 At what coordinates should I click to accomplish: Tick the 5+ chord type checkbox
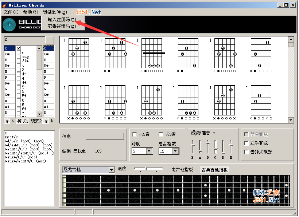19,96
